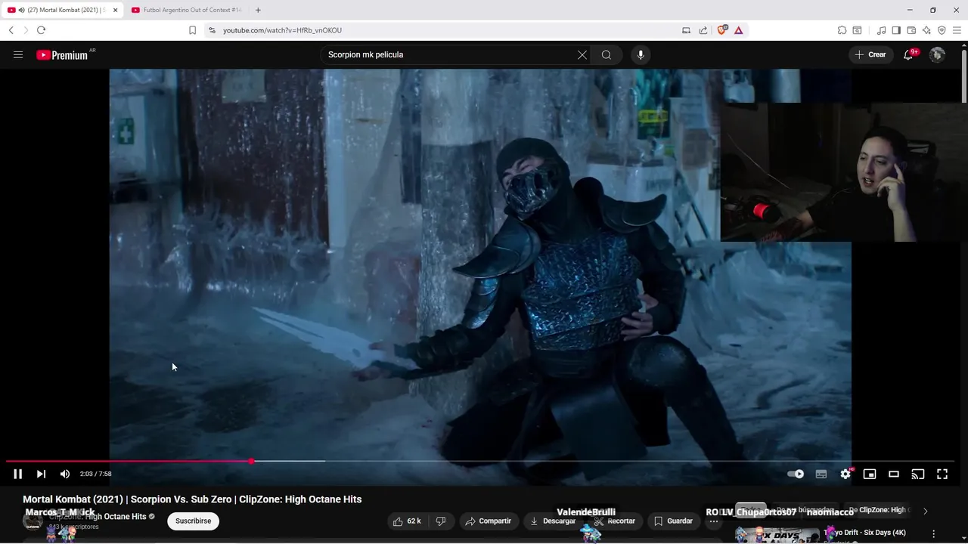
Task: Bookmark this page icon
Action: point(192,30)
